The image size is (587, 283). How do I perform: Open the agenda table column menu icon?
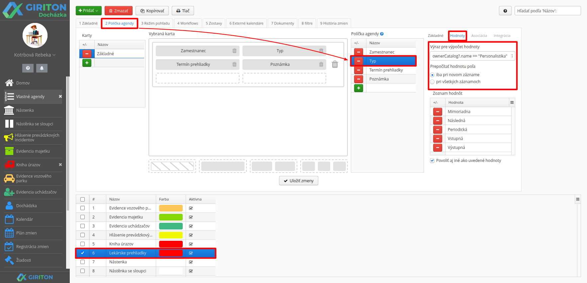click(x=578, y=199)
